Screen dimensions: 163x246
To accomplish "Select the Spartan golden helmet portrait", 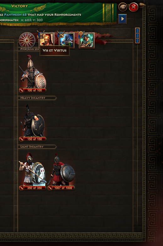I will pos(46,40).
